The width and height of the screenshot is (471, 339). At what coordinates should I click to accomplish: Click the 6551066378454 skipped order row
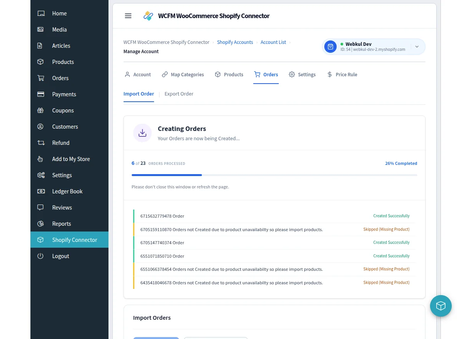tap(274, 269)
